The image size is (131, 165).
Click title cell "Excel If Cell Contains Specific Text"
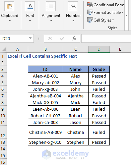coord(42,56)
